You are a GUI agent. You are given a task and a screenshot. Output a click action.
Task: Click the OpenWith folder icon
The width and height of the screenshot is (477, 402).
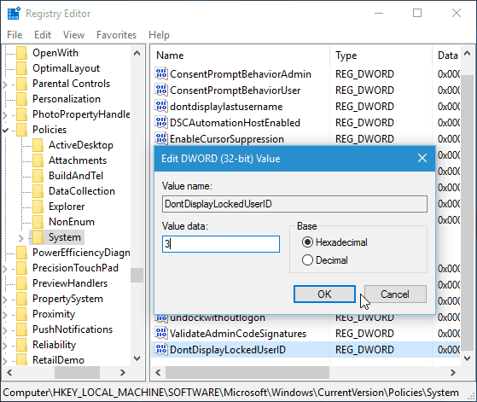pyautogui.click(x=22, y=53)
